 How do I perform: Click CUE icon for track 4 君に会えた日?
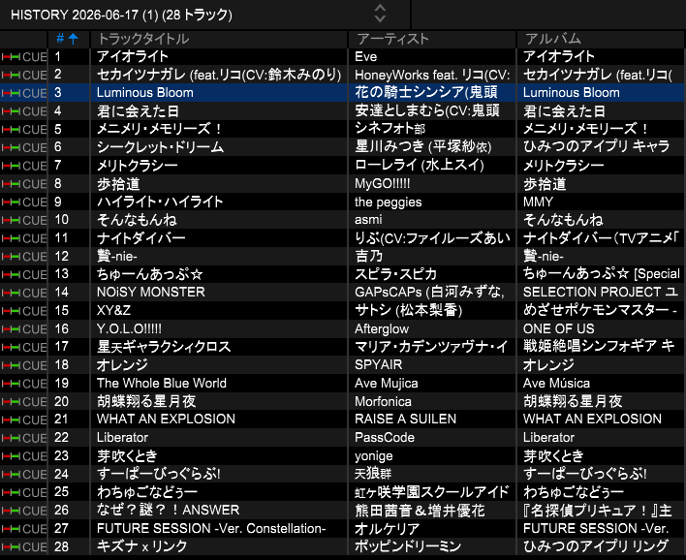pyautogui.click(x=23, y=111)
